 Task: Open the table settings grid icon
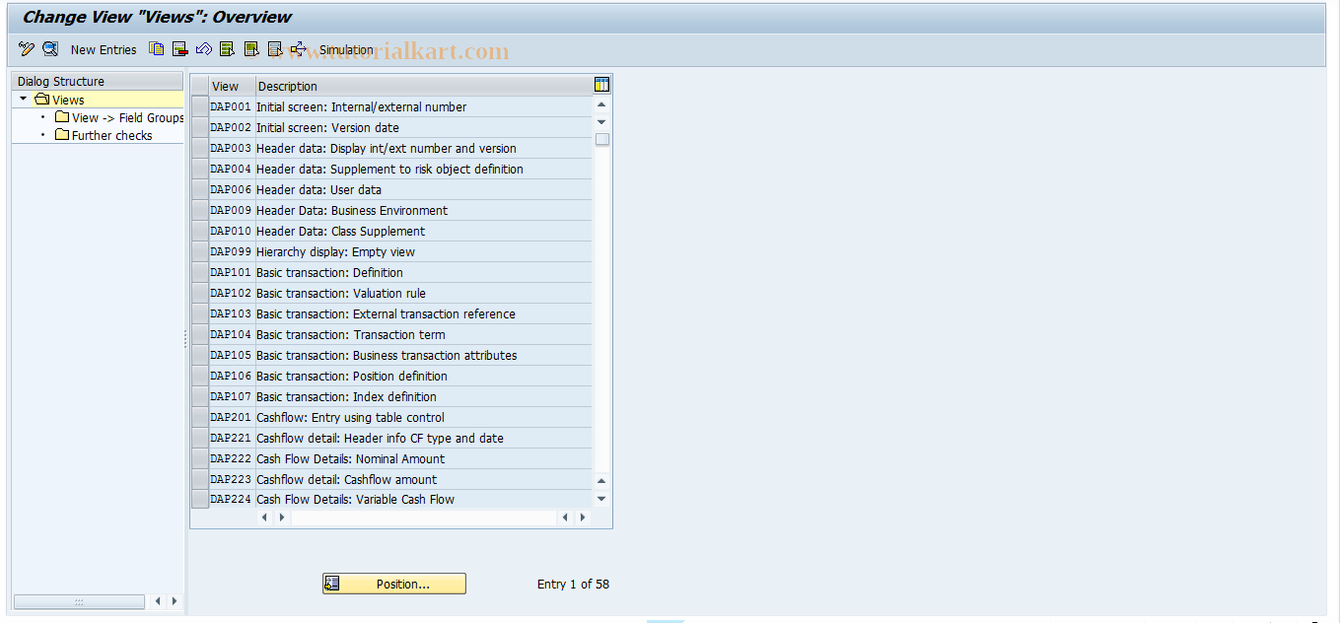pyautogui.click(x=601, y=86)
